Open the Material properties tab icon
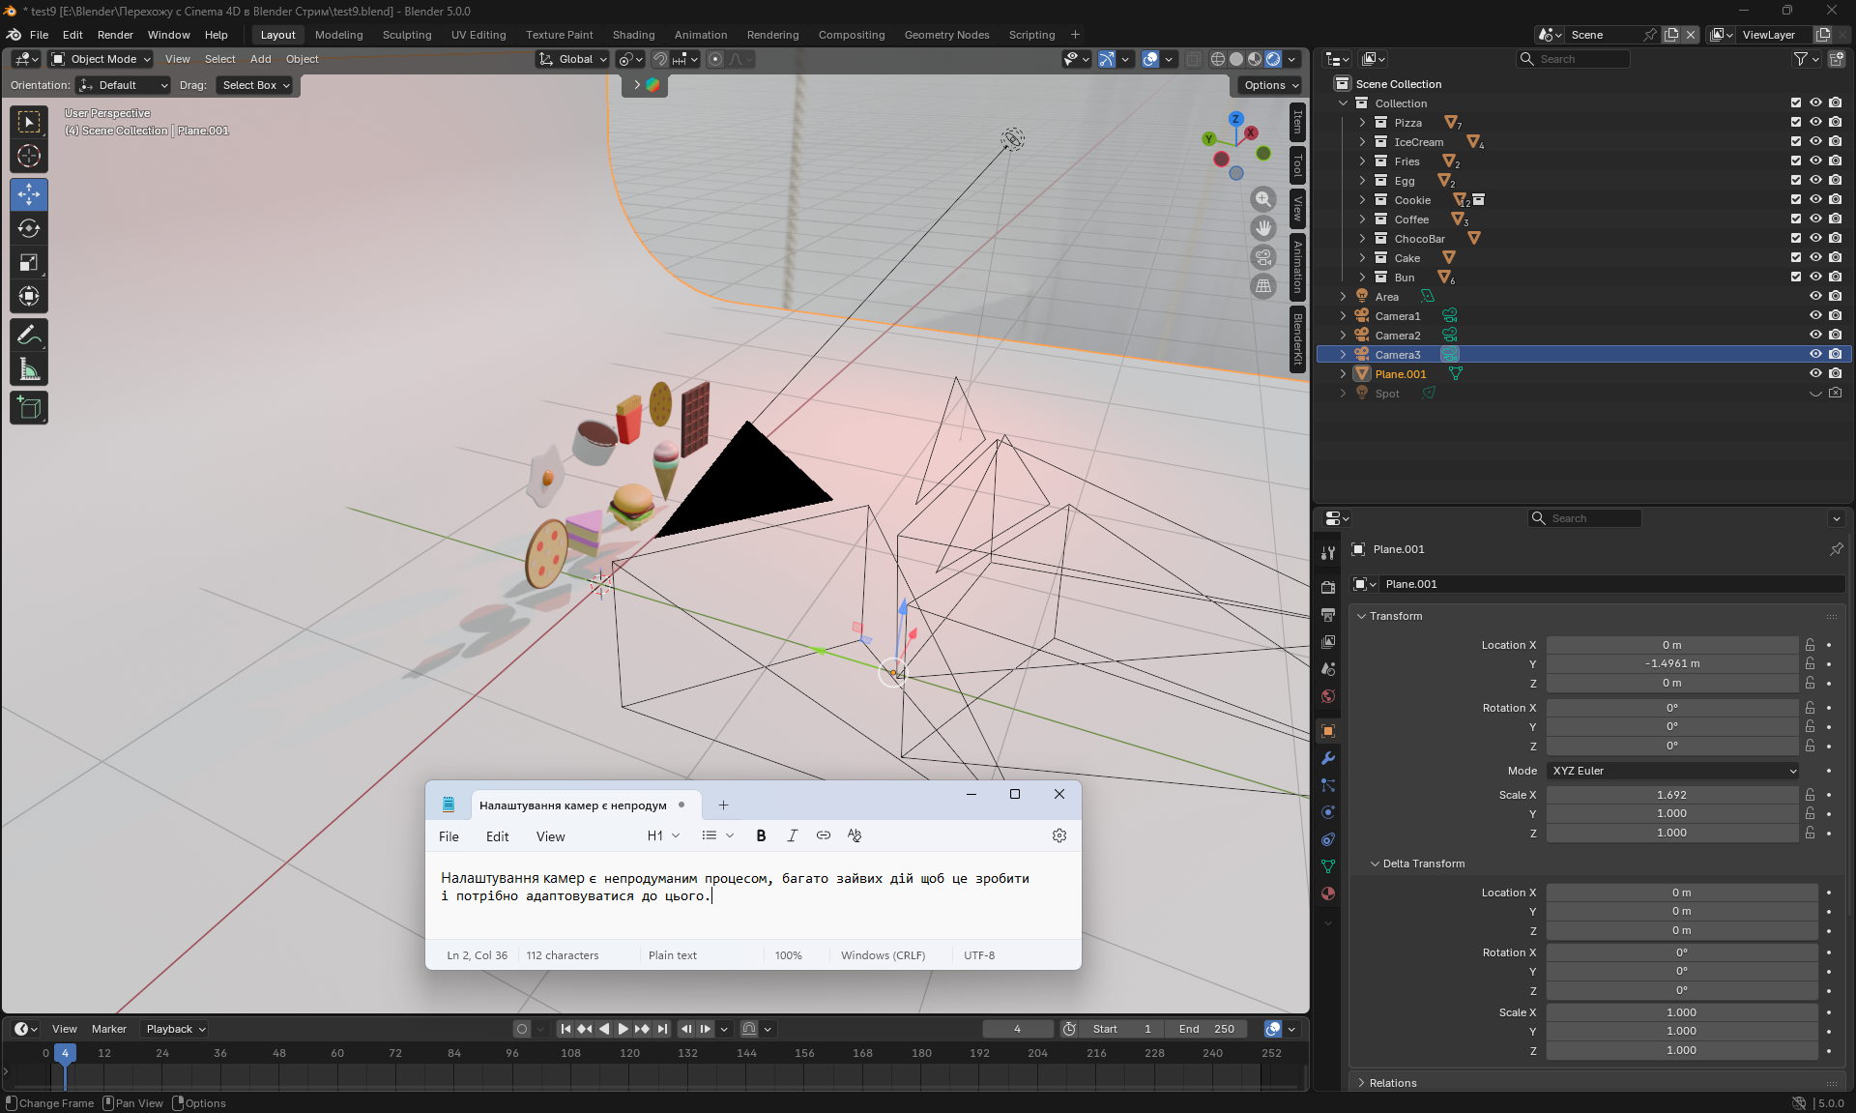 tap(1328, 893)
